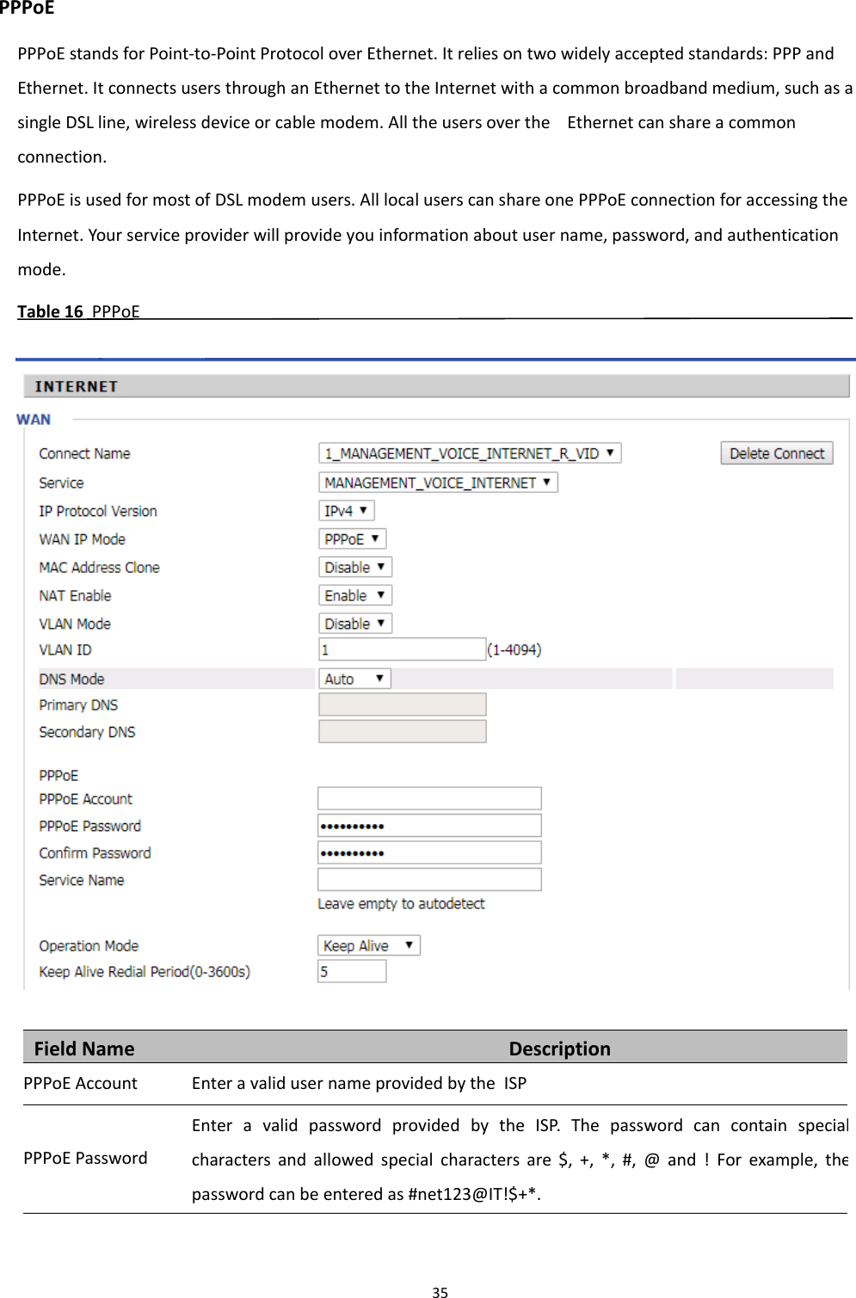Screen dimensions: 856x1298
Task: Click the PPPoE Account input field
Action: pyautogui.click(x=428, y=797)
